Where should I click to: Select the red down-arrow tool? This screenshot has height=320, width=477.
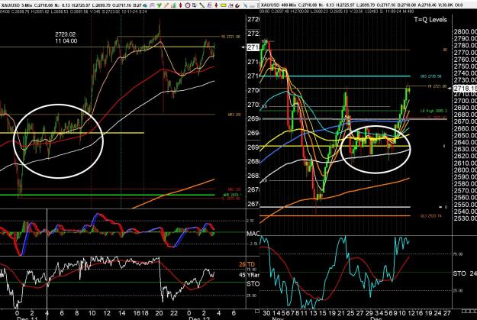pyautogui.click(x=216, y=5)
